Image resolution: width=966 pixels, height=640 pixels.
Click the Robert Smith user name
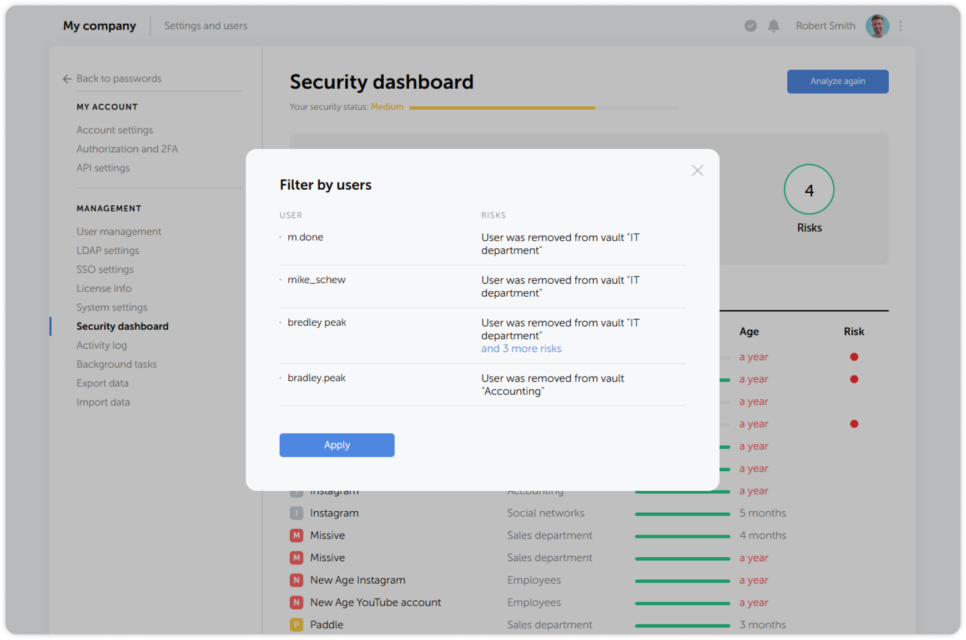[x=825, y=26]
